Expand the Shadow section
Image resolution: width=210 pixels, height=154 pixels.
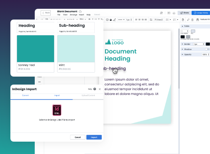point(182,49)
